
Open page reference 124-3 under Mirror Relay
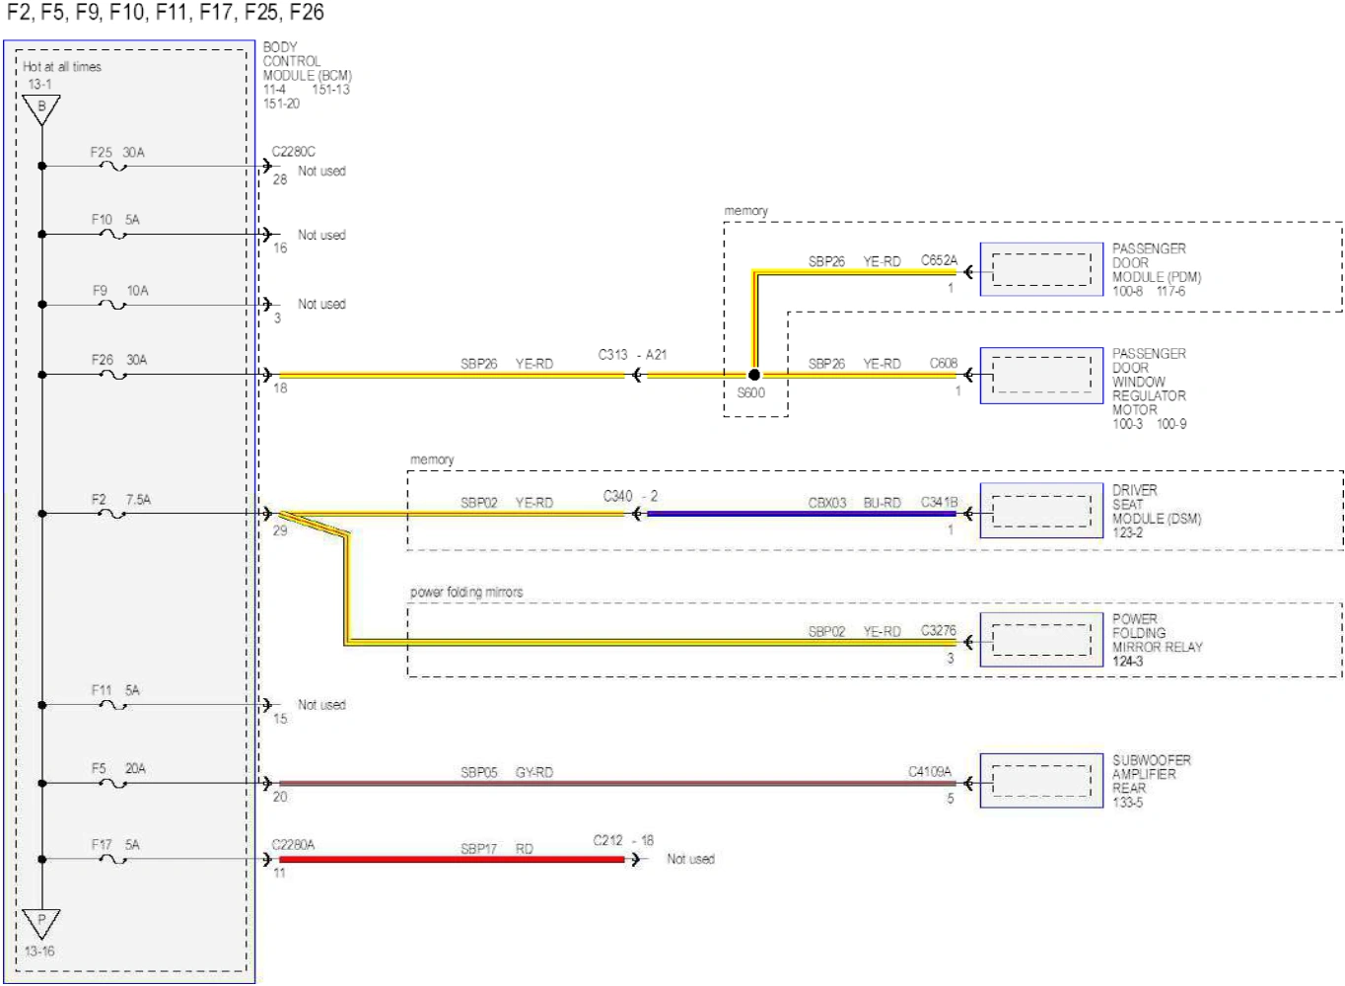tap(1128, 662)
